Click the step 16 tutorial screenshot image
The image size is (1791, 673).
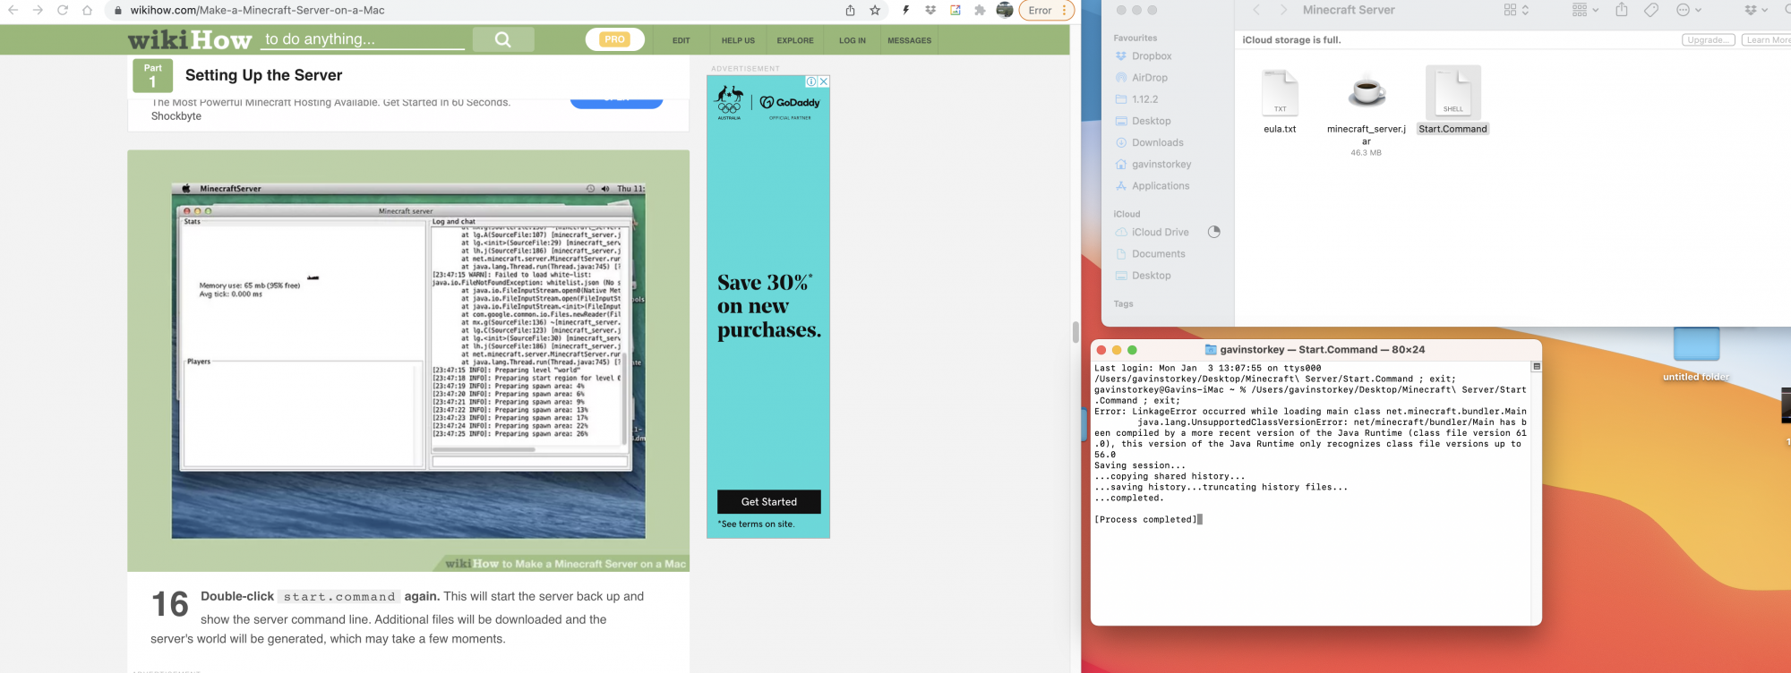(x=408, y=361)
